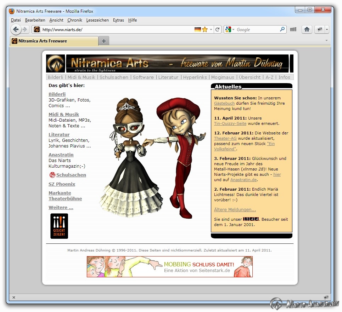The height and width of the screenshot is (312, 342).
Task: Click the Gesicht Zeigen badge image
Action: (59, 226)
